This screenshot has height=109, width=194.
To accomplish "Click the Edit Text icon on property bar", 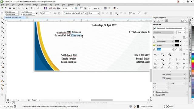I will pos(134,13).
